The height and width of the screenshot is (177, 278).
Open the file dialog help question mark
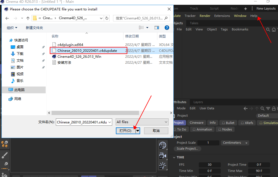(167, 28)
